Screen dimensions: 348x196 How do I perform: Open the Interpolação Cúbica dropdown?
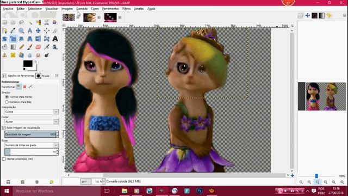[32, 112]
